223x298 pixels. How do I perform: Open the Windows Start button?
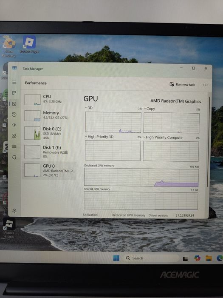point(116,258)
